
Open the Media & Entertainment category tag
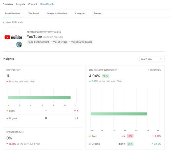(38, 42)
